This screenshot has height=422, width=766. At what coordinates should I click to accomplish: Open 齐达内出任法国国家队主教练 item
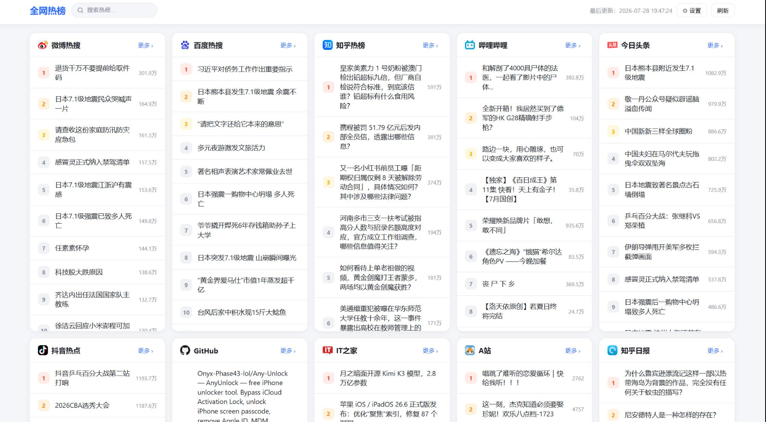pyautogui.click(x=97, y=300)
